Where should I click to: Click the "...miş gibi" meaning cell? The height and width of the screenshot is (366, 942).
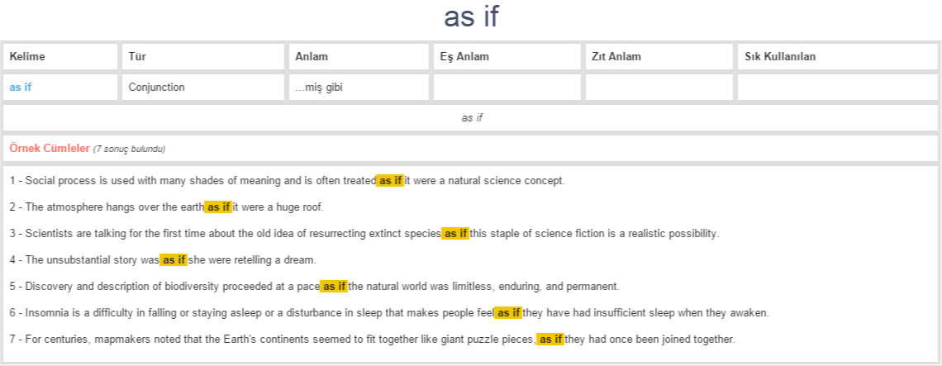click(x=319, y=87)
